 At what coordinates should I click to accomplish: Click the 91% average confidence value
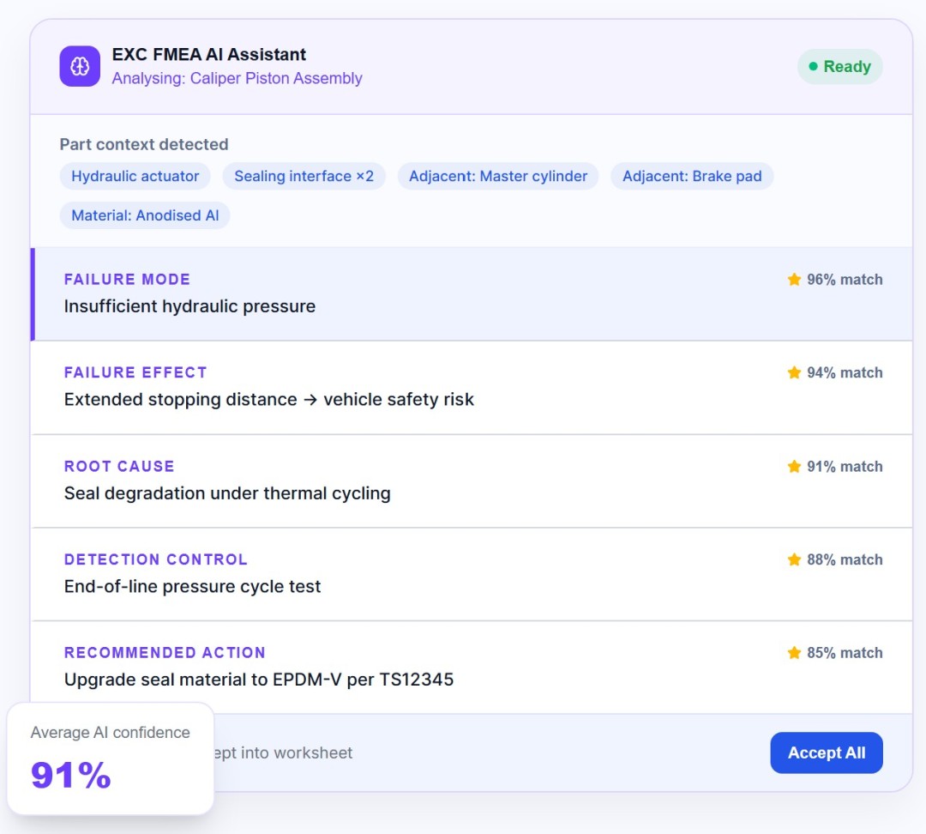[x=71, y=775]
